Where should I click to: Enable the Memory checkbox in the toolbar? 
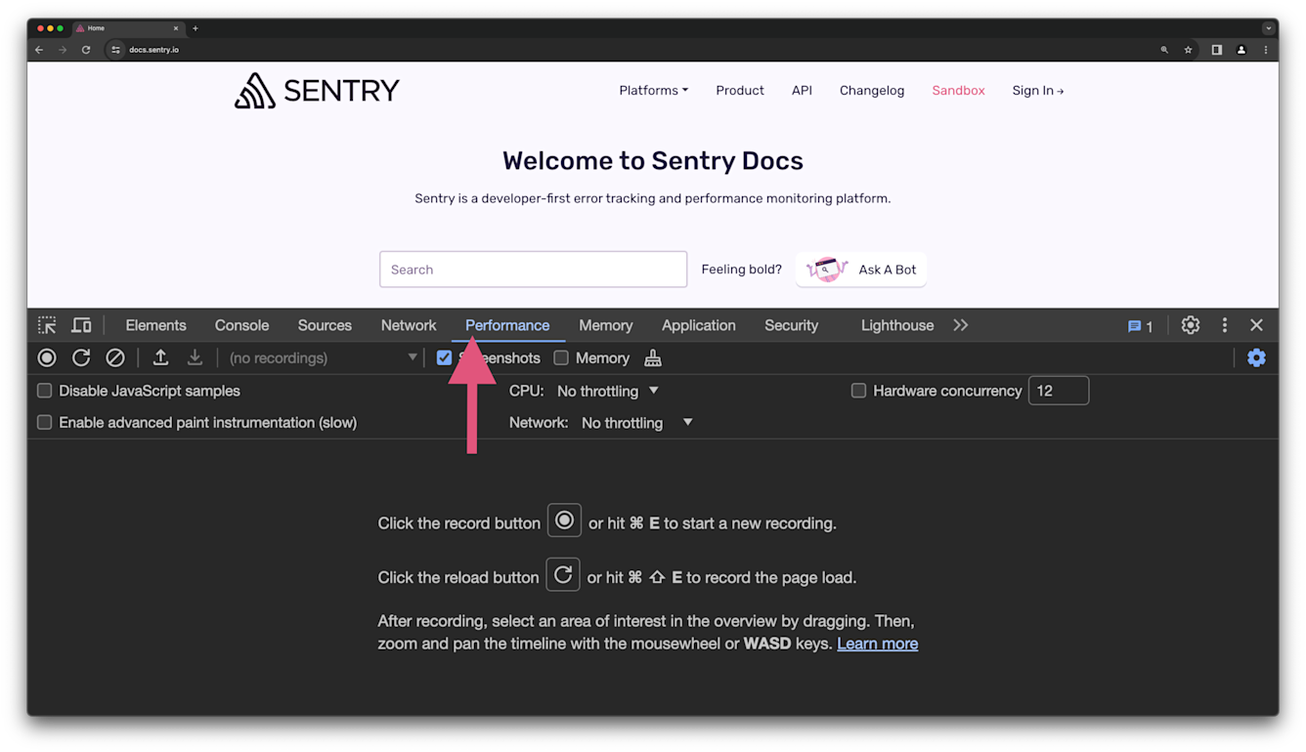tap(561, 357)
